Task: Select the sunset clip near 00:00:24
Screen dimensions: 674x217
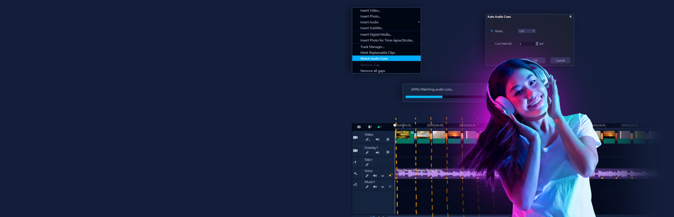Action: [x=609, y=137]
